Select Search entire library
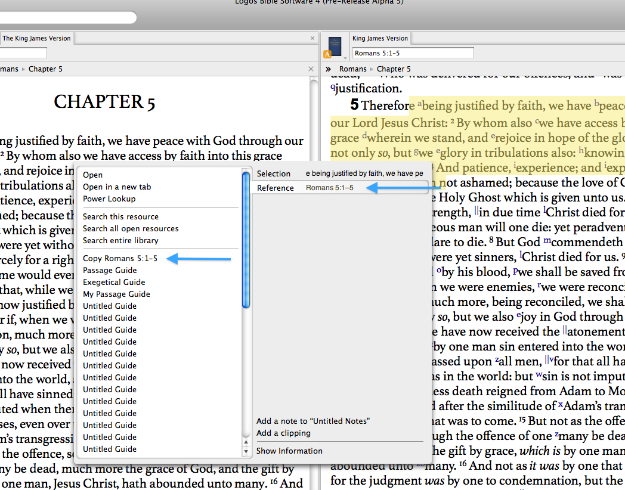625x490 pixels. tap(120, 241)
